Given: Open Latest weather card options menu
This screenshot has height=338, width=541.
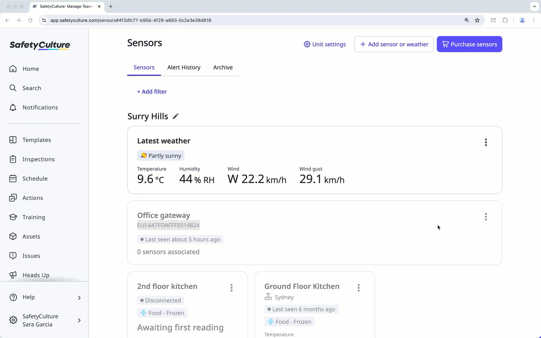Looking at the screenshot, I should point(486,142).
